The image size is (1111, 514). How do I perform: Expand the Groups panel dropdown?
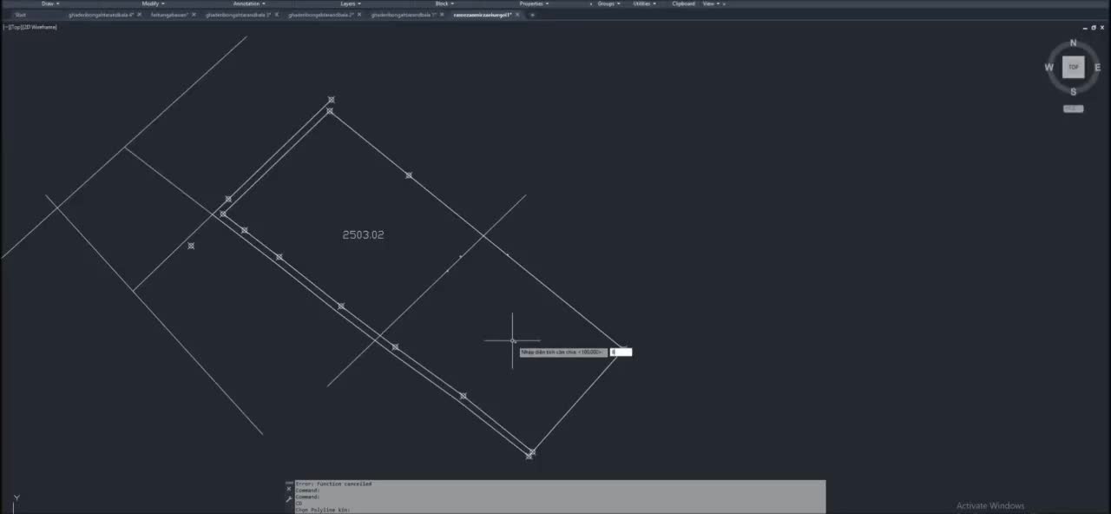608,3
